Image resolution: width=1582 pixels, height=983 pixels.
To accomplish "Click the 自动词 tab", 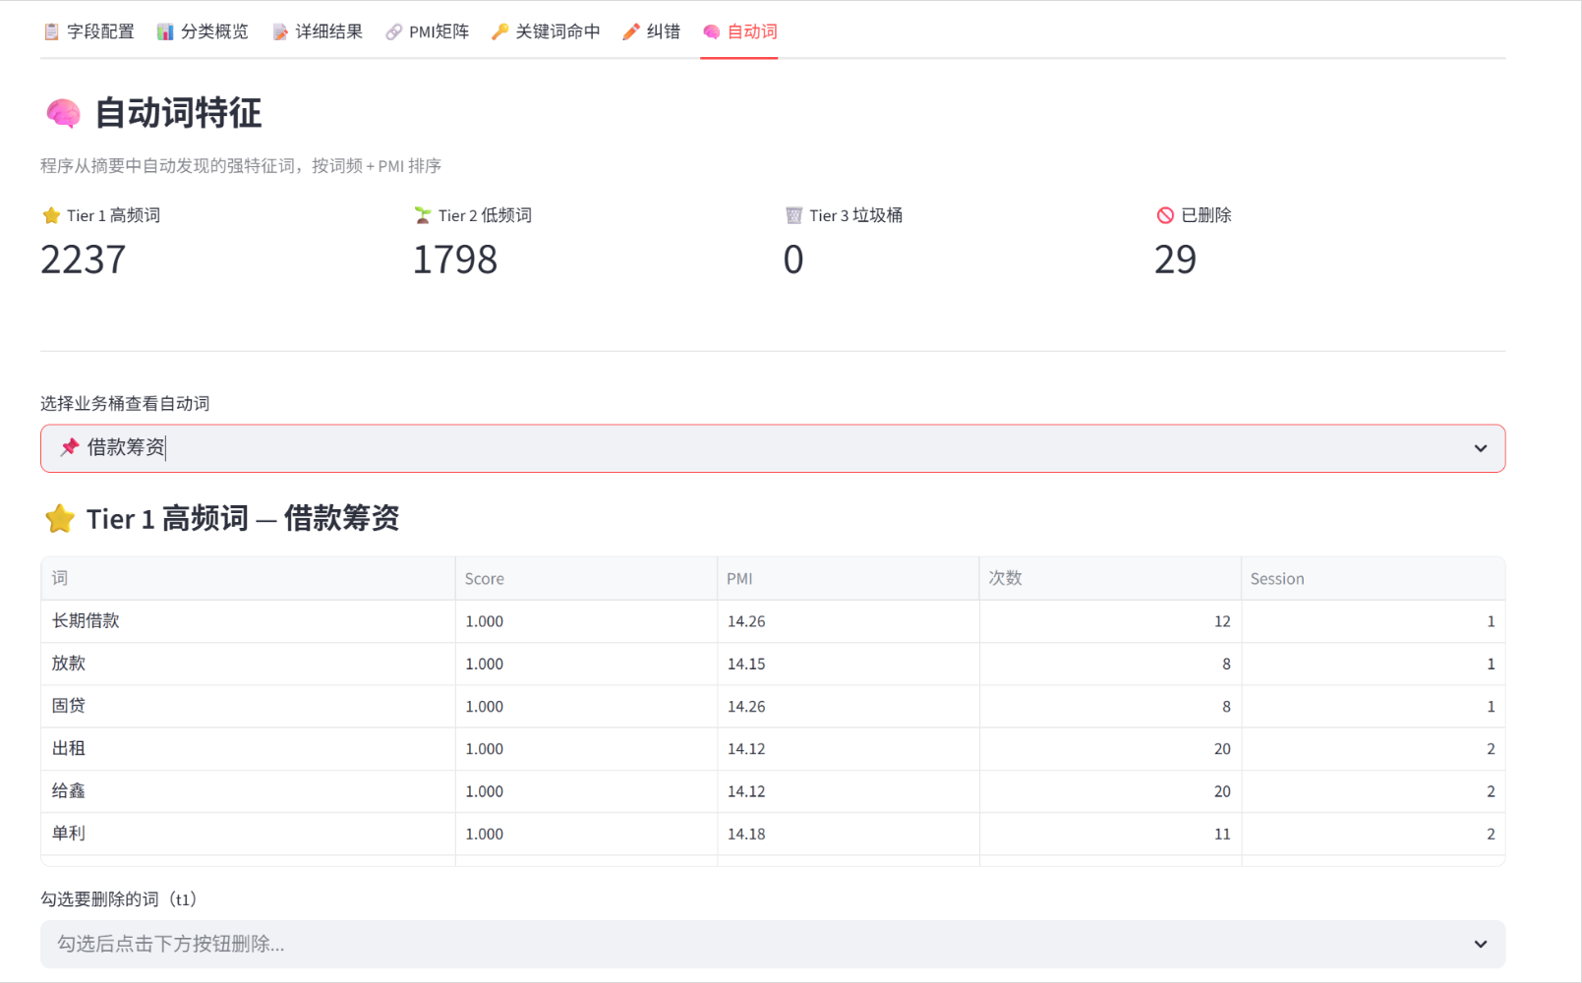I will click(x=739, y=31).
